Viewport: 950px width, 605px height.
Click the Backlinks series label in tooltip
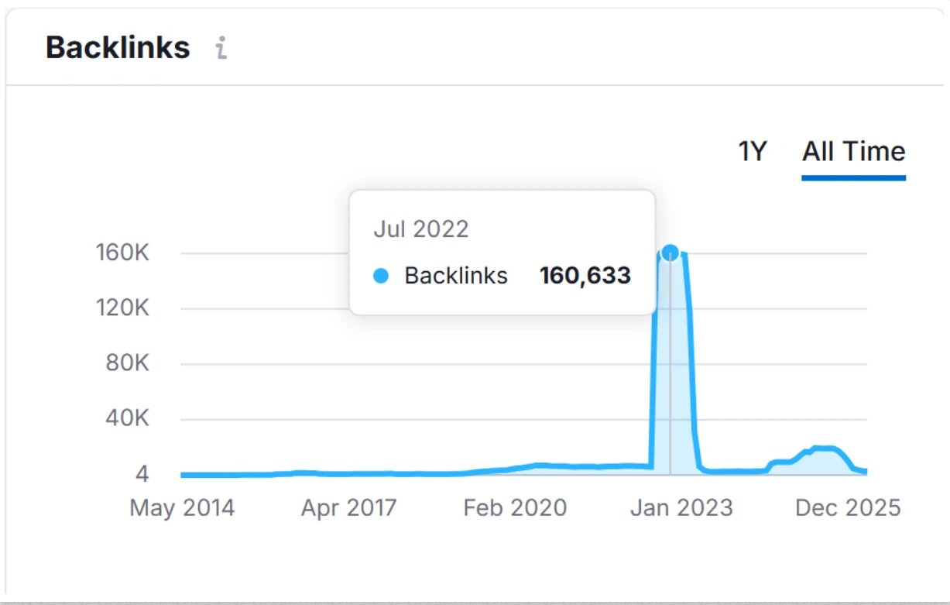coord(456,276)
